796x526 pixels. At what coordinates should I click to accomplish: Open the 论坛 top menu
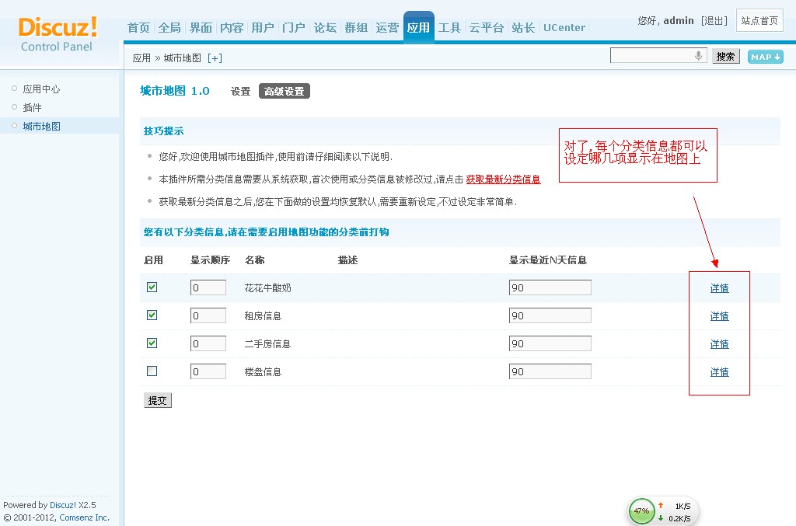(x=325, y=28)
